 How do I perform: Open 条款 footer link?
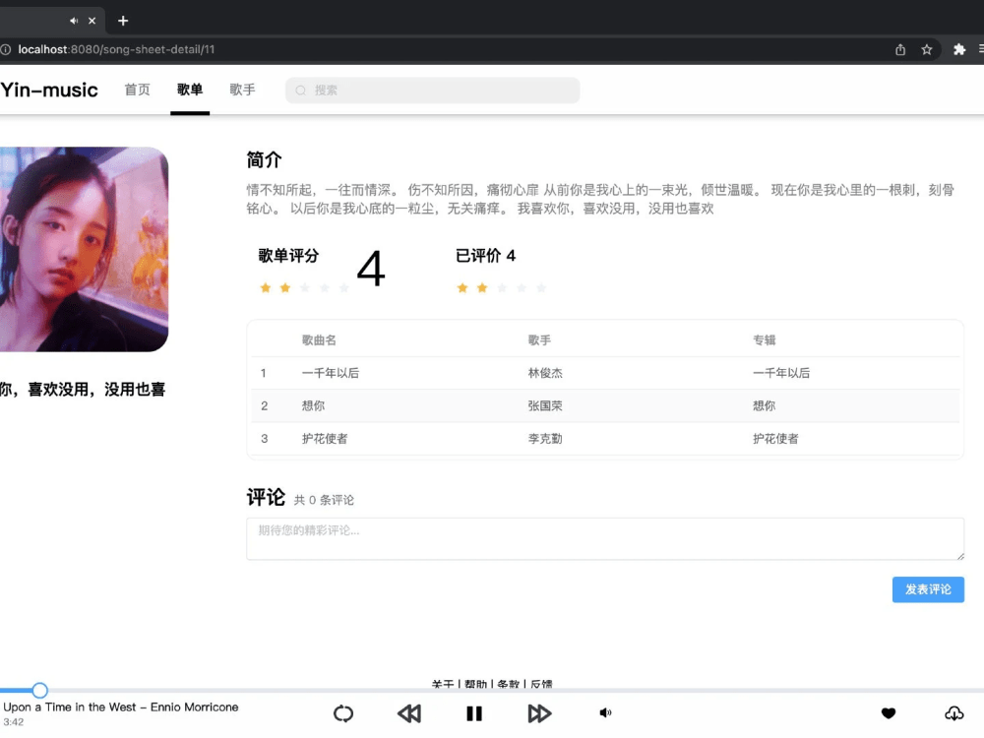(509, 685)
